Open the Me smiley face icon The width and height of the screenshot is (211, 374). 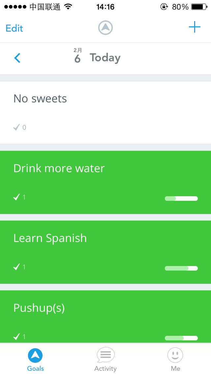point(175,355)
